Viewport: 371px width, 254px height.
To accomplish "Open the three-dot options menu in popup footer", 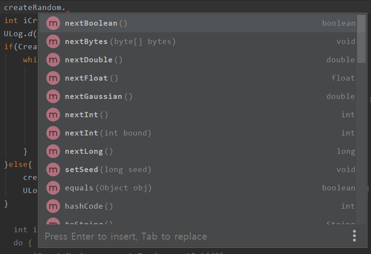I will coord(354,236).
